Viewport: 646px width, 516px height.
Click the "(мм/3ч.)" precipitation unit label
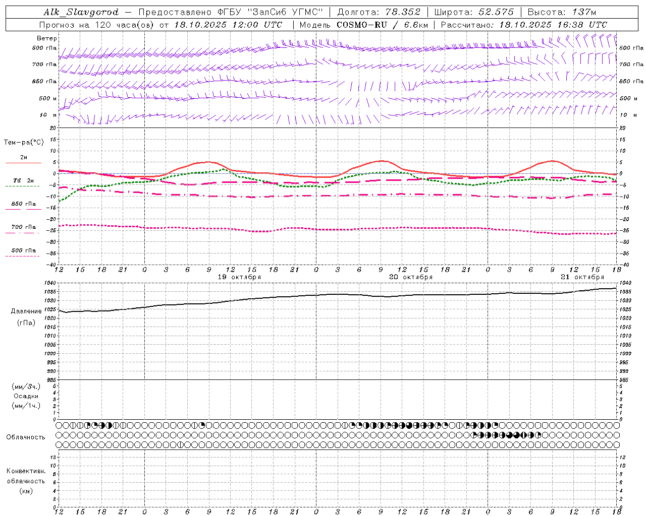(26, 386)
